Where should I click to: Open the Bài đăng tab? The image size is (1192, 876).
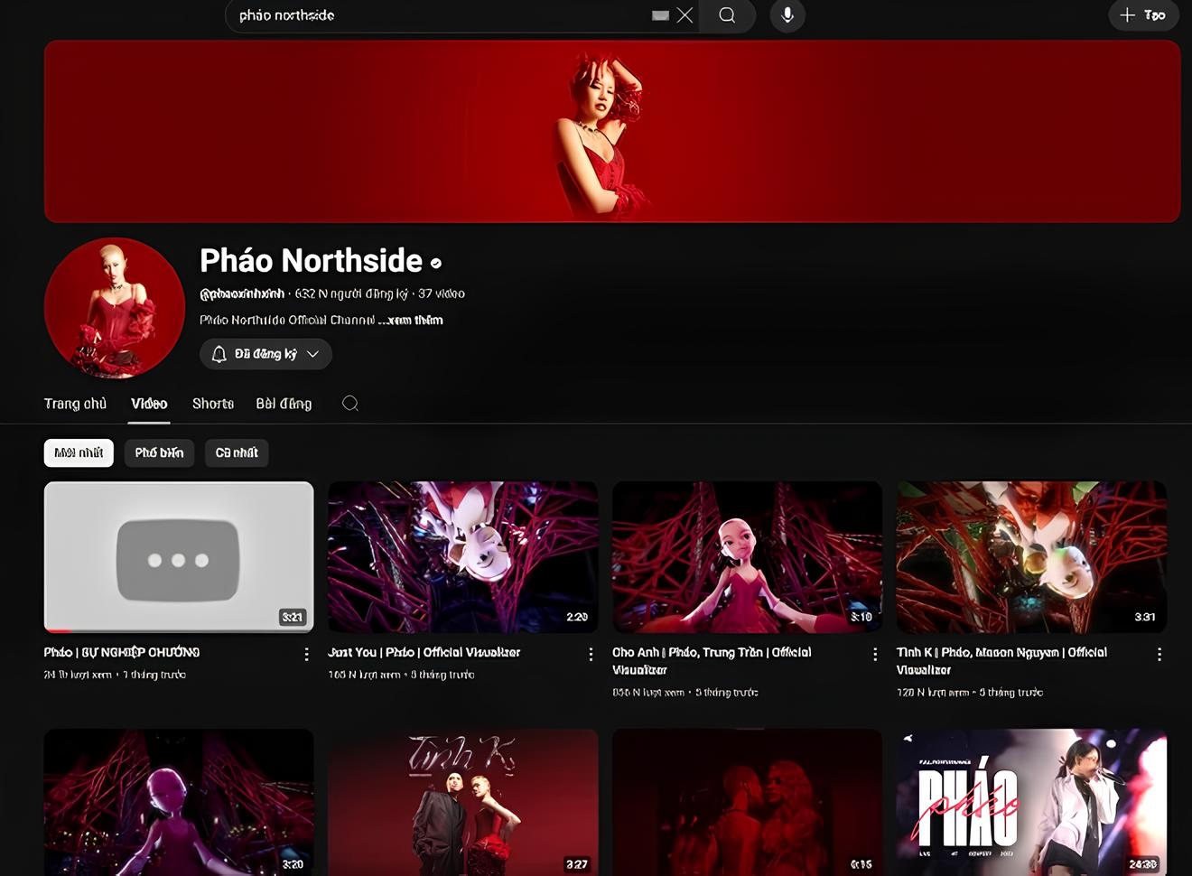click(284, 404)
